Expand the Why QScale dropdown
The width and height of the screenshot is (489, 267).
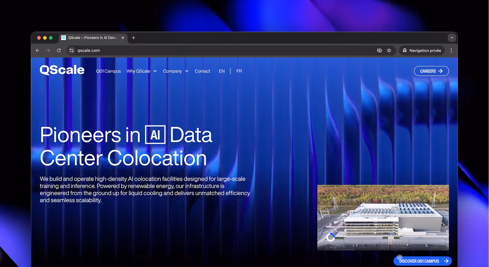pos(142,71)
